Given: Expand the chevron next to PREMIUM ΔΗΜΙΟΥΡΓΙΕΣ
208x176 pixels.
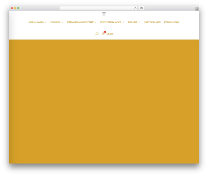Looking at the screenshot, I should tap(95, 22).
